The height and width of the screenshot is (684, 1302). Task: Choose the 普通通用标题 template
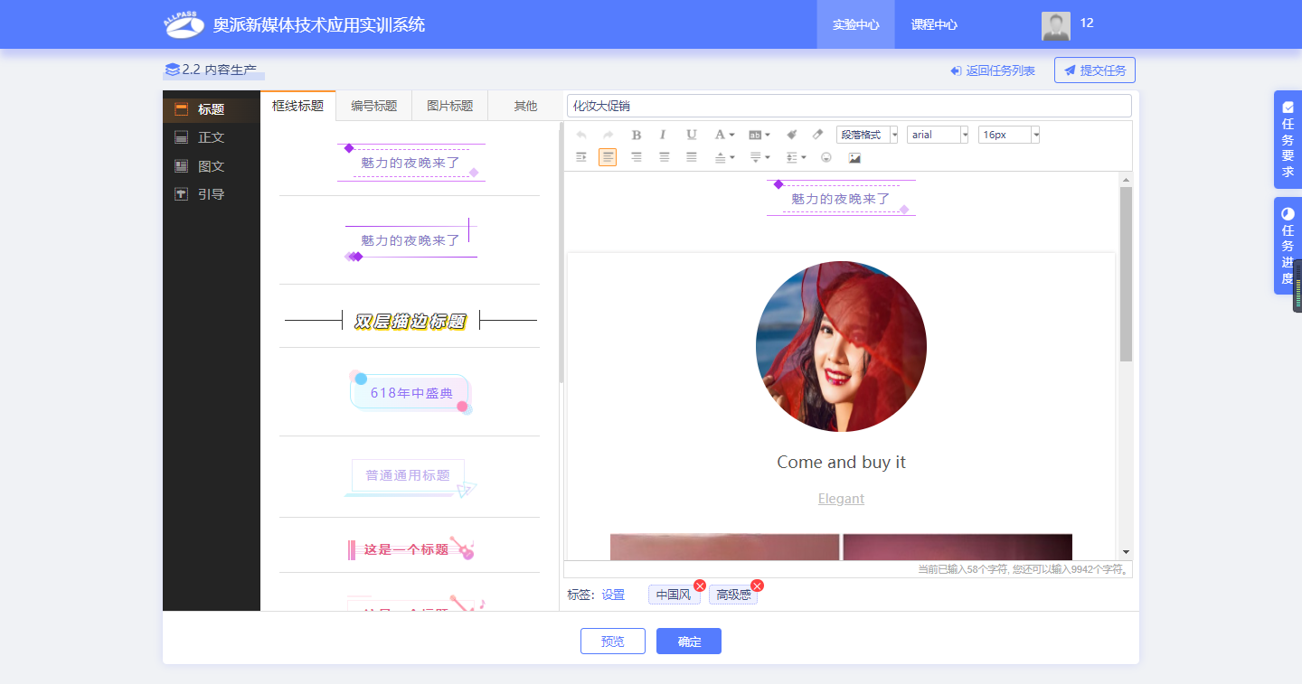click(x=409, y=477)
